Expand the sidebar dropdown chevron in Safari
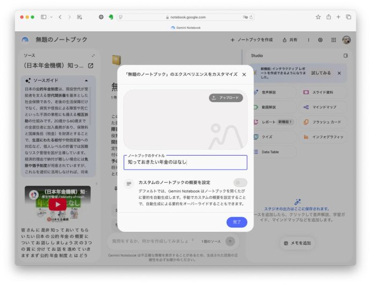371x285 pixels. click(x=51, y=17)
